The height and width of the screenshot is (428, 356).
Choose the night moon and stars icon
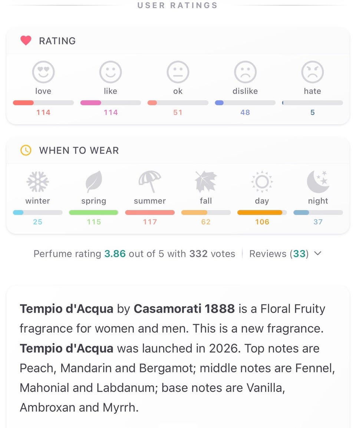(318, 182)
